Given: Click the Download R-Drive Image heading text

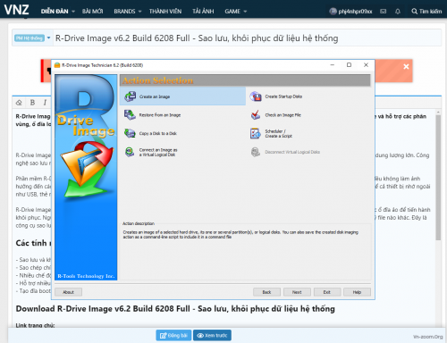Looking at the screenshot, I should 175,309.
